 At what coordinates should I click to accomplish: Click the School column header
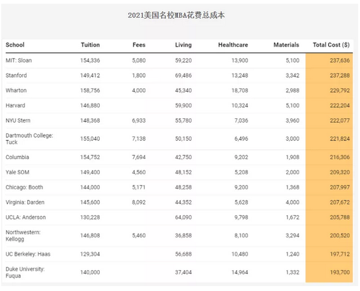pyautogui.click(x=15, y=45)
